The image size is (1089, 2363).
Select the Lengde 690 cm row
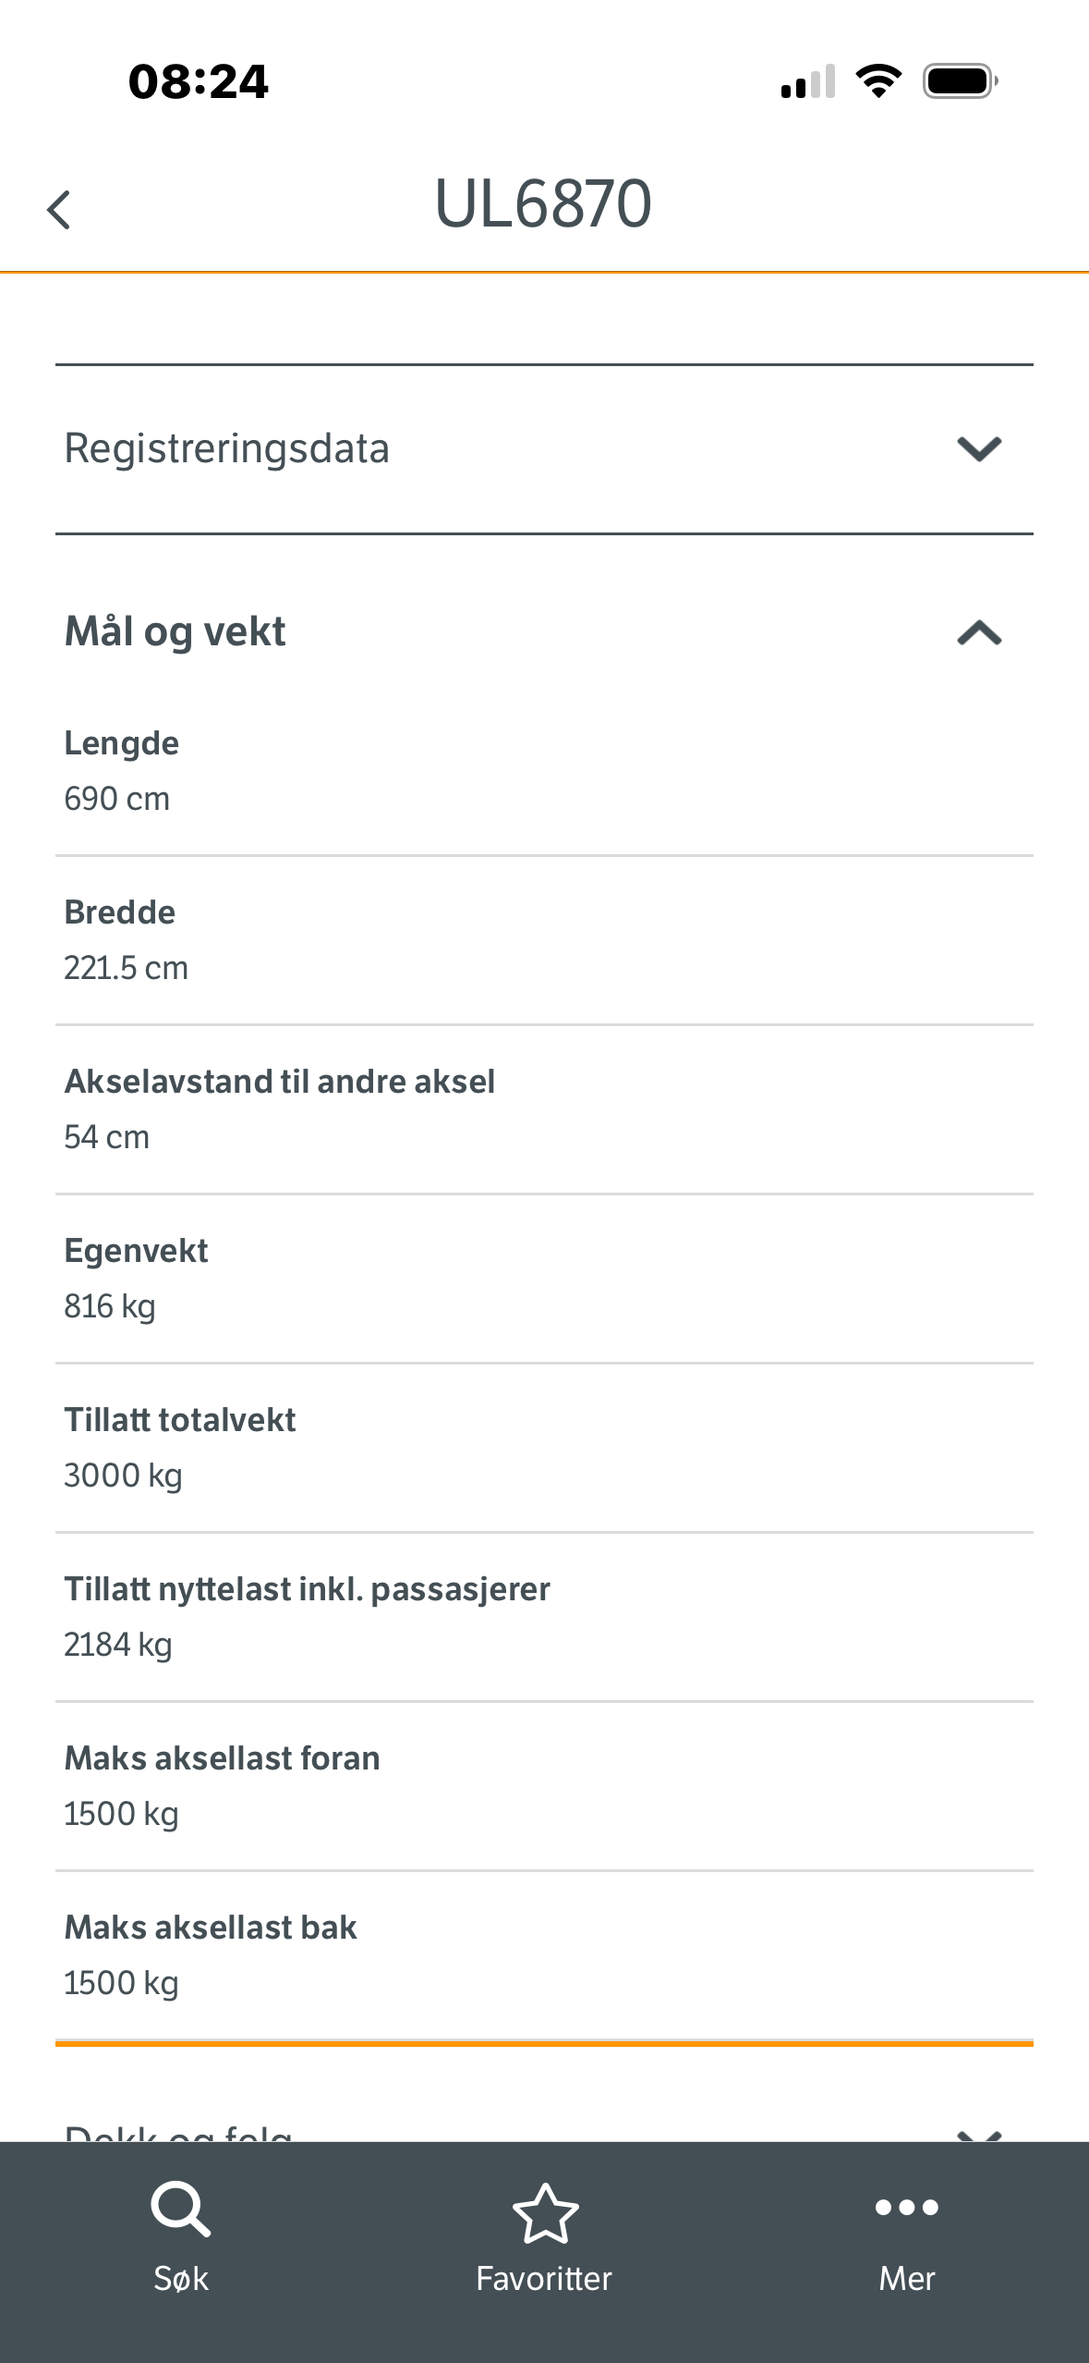click(x=544, y=771)
